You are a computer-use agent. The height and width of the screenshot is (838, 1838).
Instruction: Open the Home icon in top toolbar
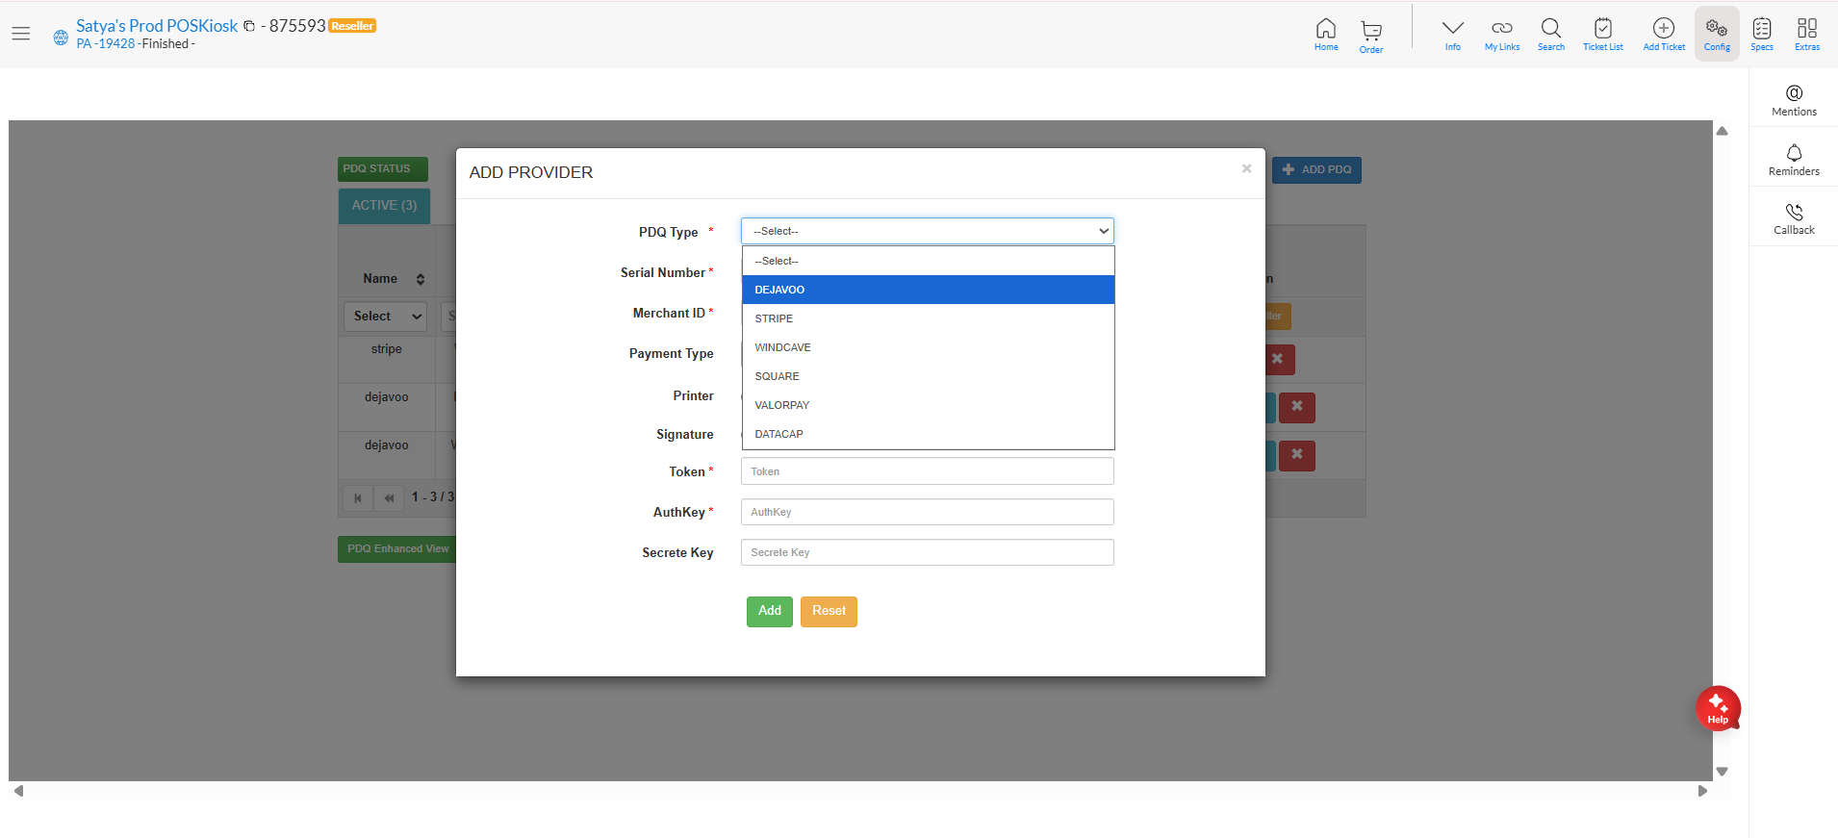tap(1325, 33)
